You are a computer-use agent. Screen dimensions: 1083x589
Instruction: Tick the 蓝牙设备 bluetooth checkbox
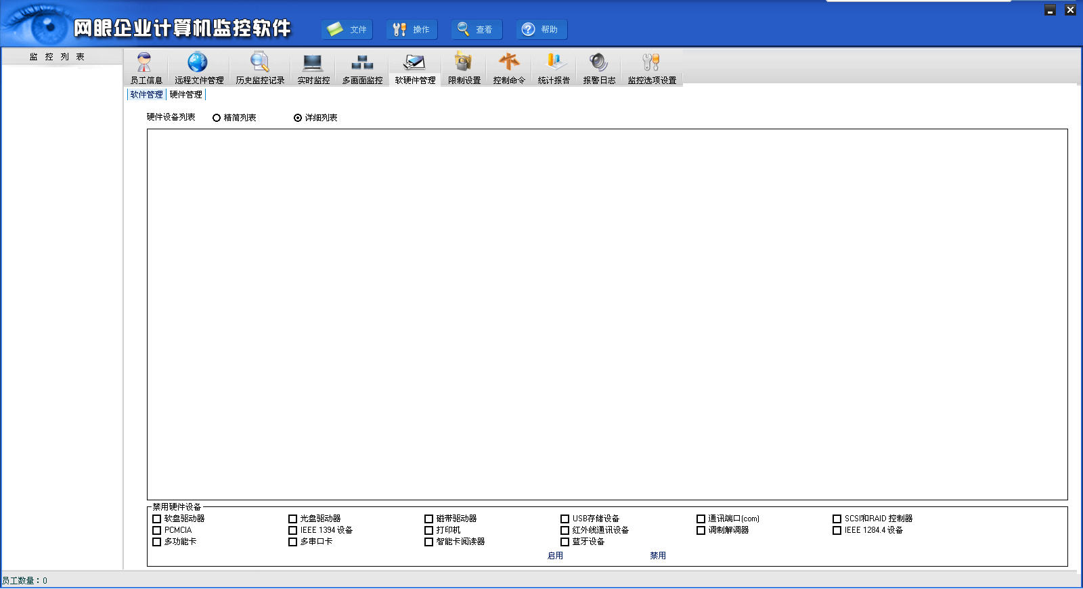[565, 542]
